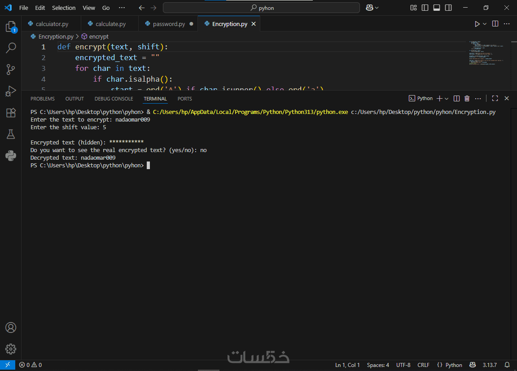The image size is (517, 371).
Task: Toggle the secondary side bar
Action: pyautogui.click(x=448, y=8)
